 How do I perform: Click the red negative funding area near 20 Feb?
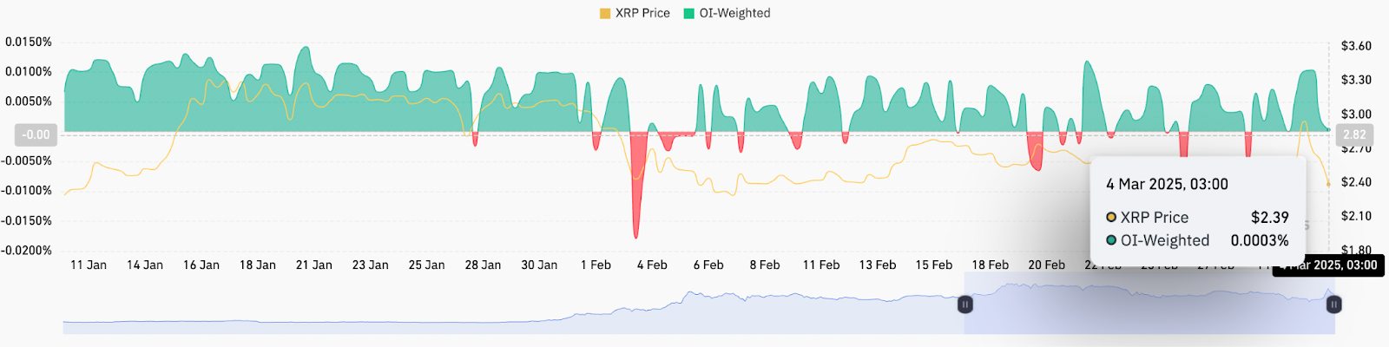pos(1035,152)
